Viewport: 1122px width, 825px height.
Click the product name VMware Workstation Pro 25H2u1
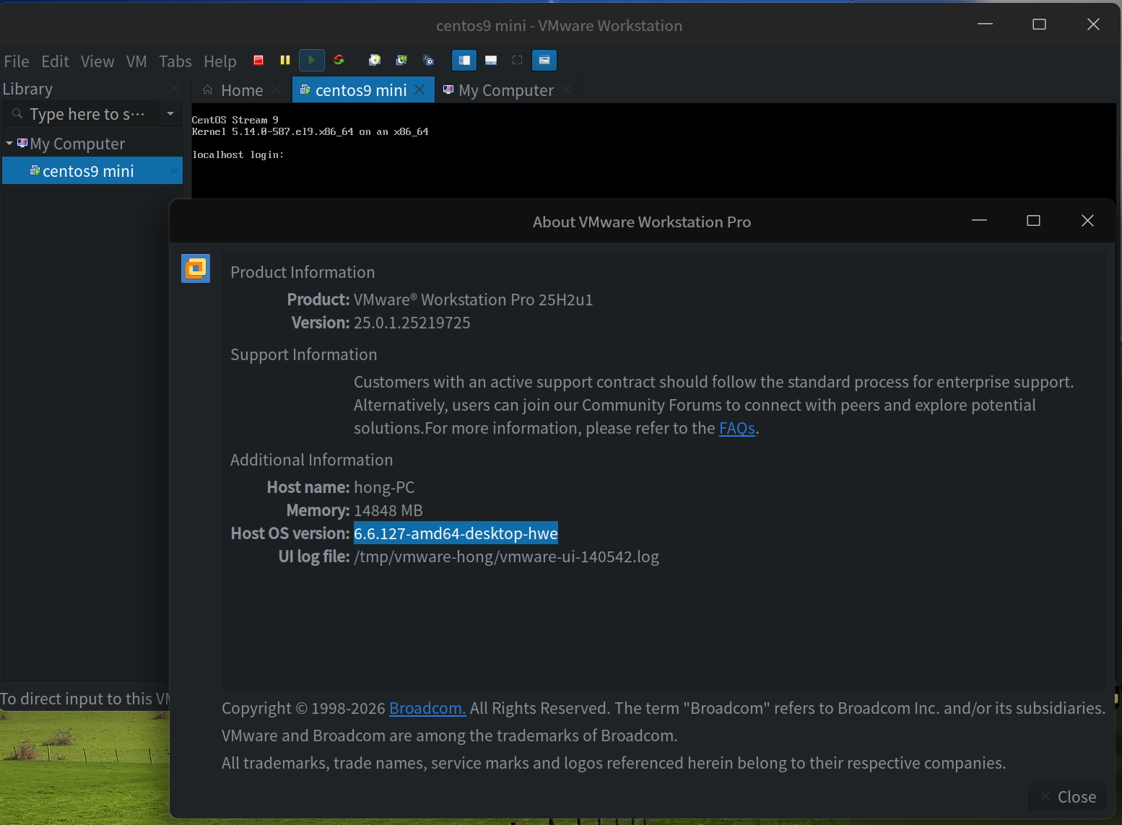[x=473, y=300]
